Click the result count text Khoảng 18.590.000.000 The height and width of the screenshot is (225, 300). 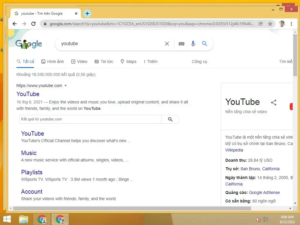click(x=56, y=74)
